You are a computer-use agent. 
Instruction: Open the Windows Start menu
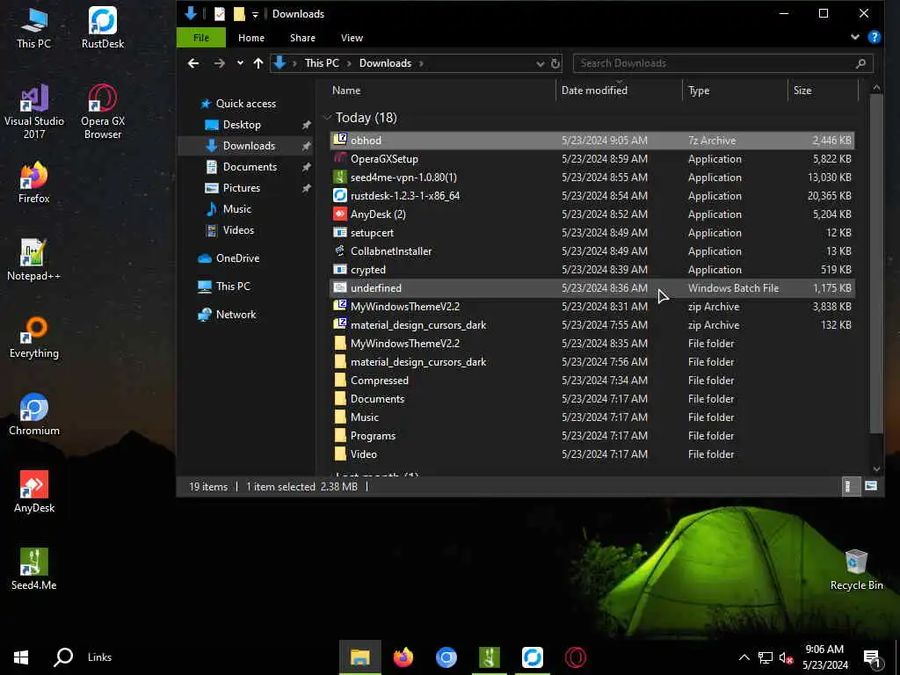[21, 657]
